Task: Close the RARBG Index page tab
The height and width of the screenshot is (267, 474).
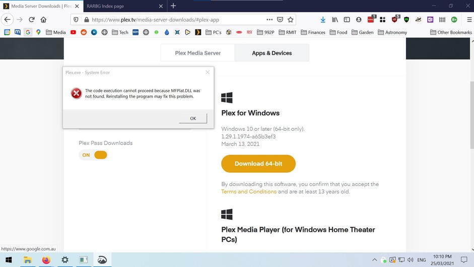Action: (x=161, y=6)
